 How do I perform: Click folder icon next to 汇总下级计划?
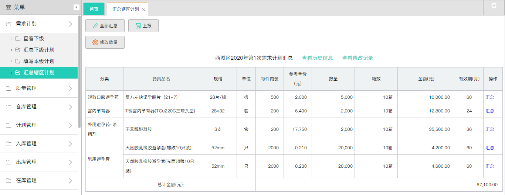18,50
